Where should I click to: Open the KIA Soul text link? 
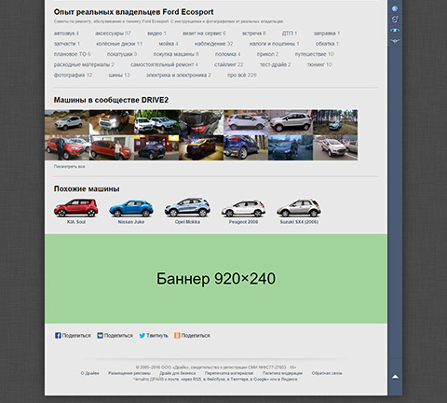pos(76,222)
